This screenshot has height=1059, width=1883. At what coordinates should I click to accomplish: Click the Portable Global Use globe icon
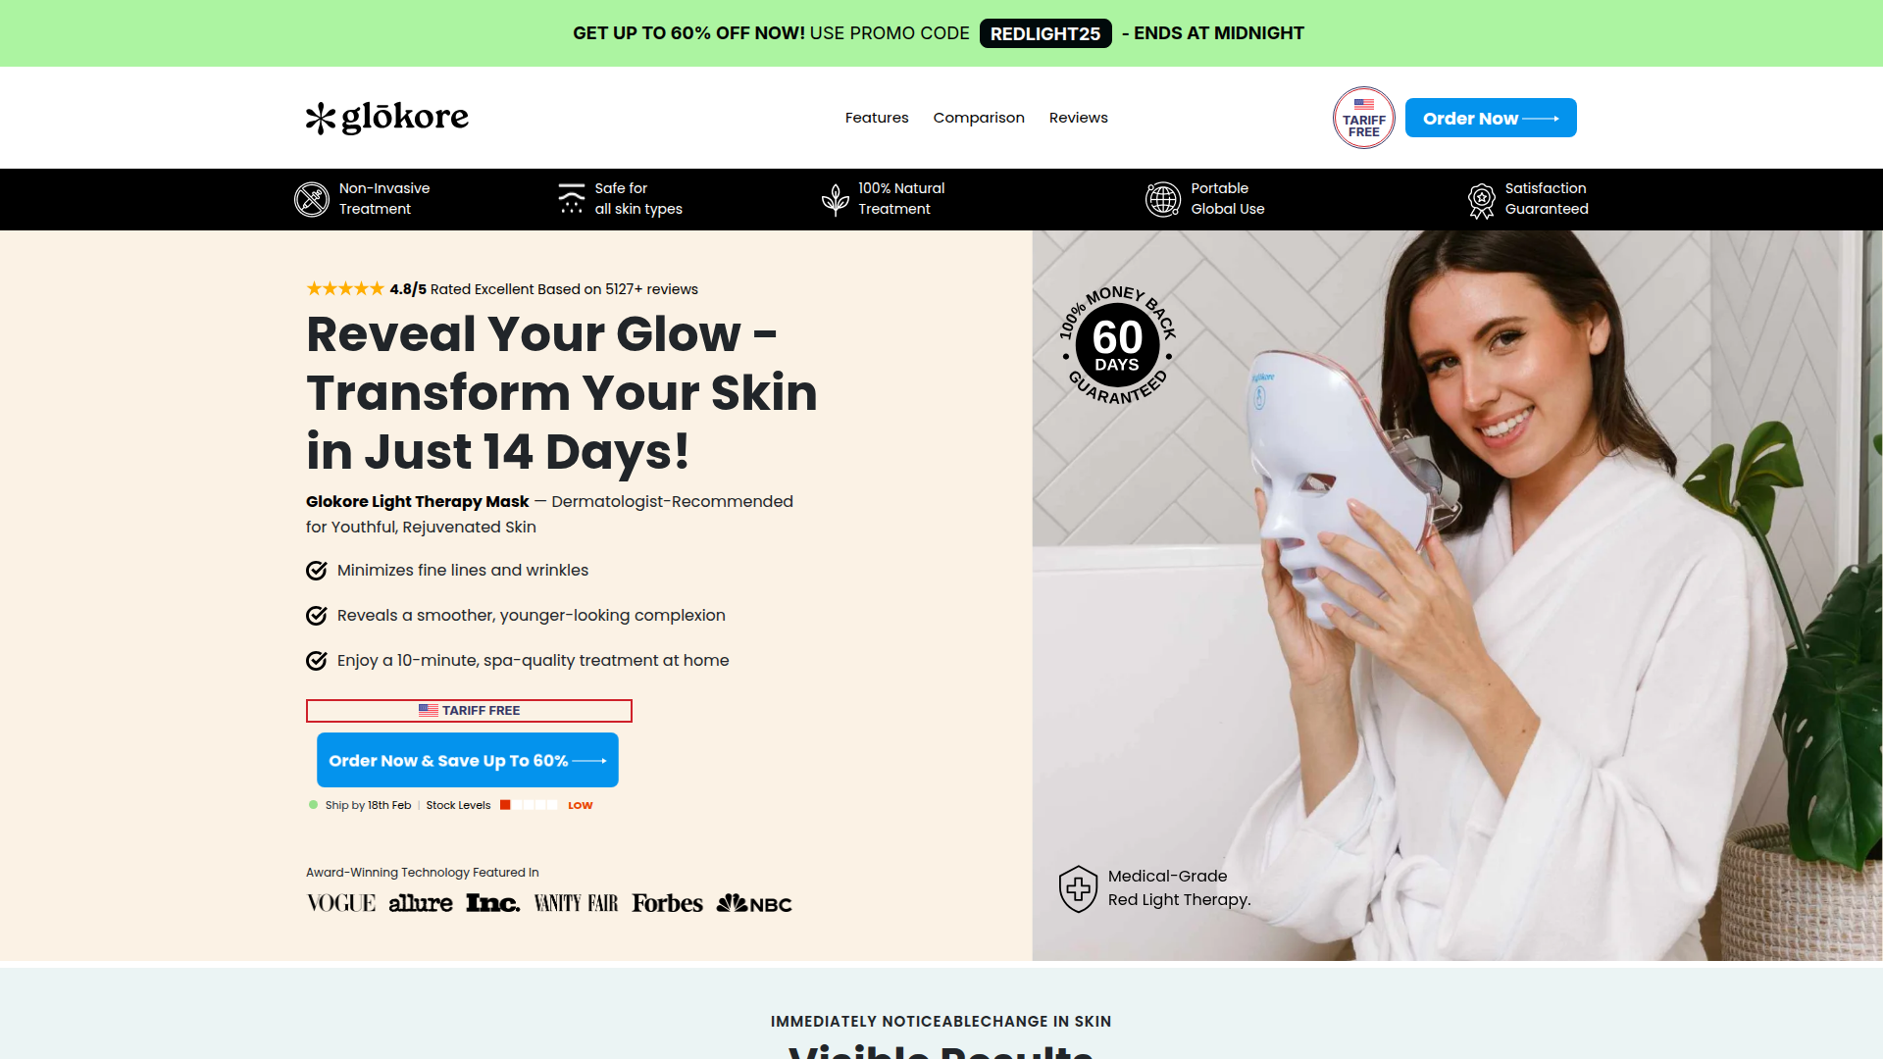1163,199
